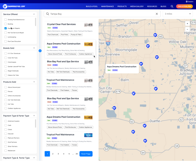Click gold badge on first Aqua Dreams listing
Viewport: 196px width, 161px height.
[x=88, y=44]
